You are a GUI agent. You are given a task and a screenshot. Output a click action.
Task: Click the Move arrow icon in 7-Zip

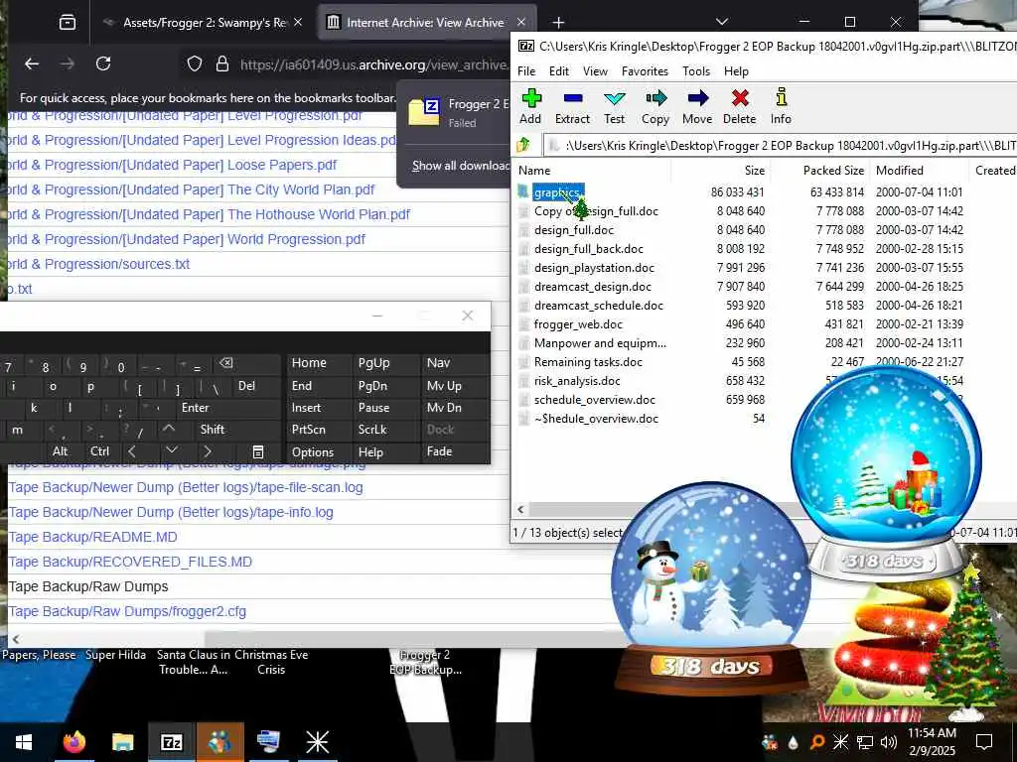click(x=697, y=107)
